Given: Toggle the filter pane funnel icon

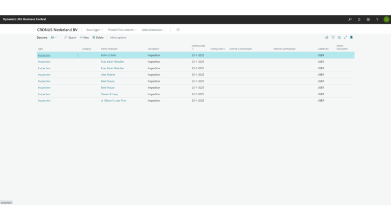Looking at the screenshot, I should tap(333, 37).
